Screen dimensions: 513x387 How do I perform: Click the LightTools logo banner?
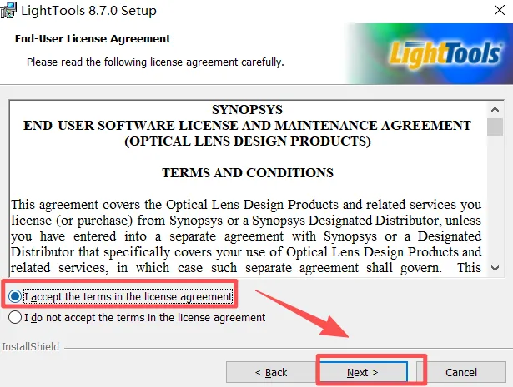[430, 54]
